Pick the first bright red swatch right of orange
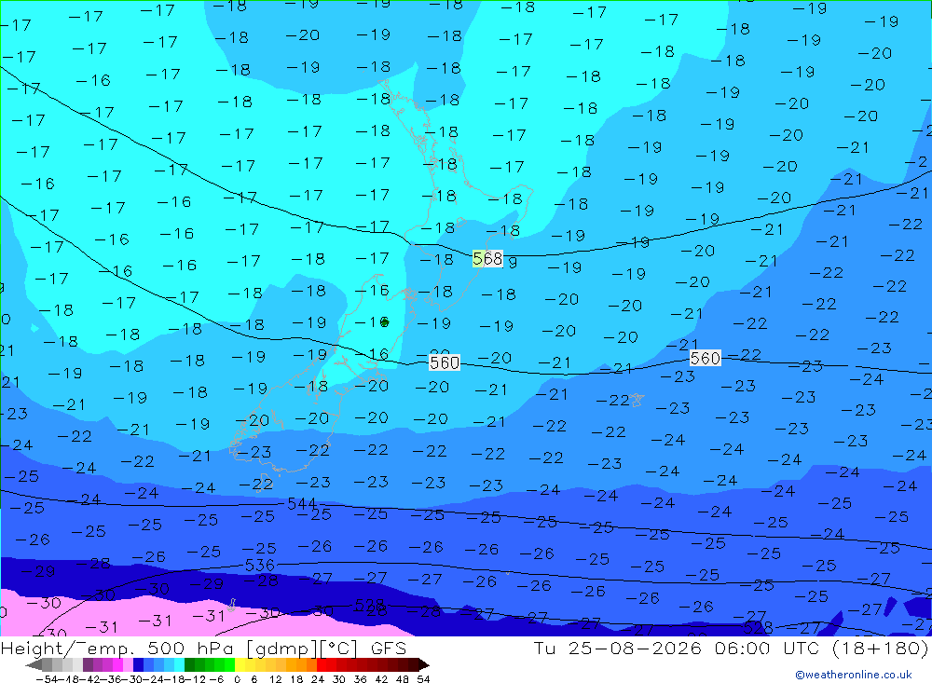The image size is (932, 683). (x=322, y=665)
